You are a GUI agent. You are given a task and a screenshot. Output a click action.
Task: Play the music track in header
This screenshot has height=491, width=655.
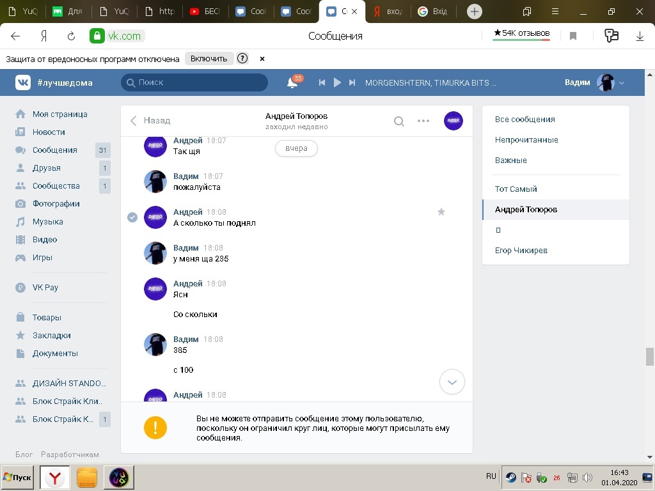coord(337,82)
